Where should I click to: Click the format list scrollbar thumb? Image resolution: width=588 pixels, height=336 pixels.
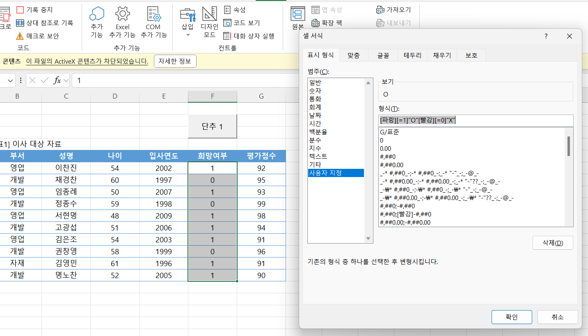click(569, 146)
